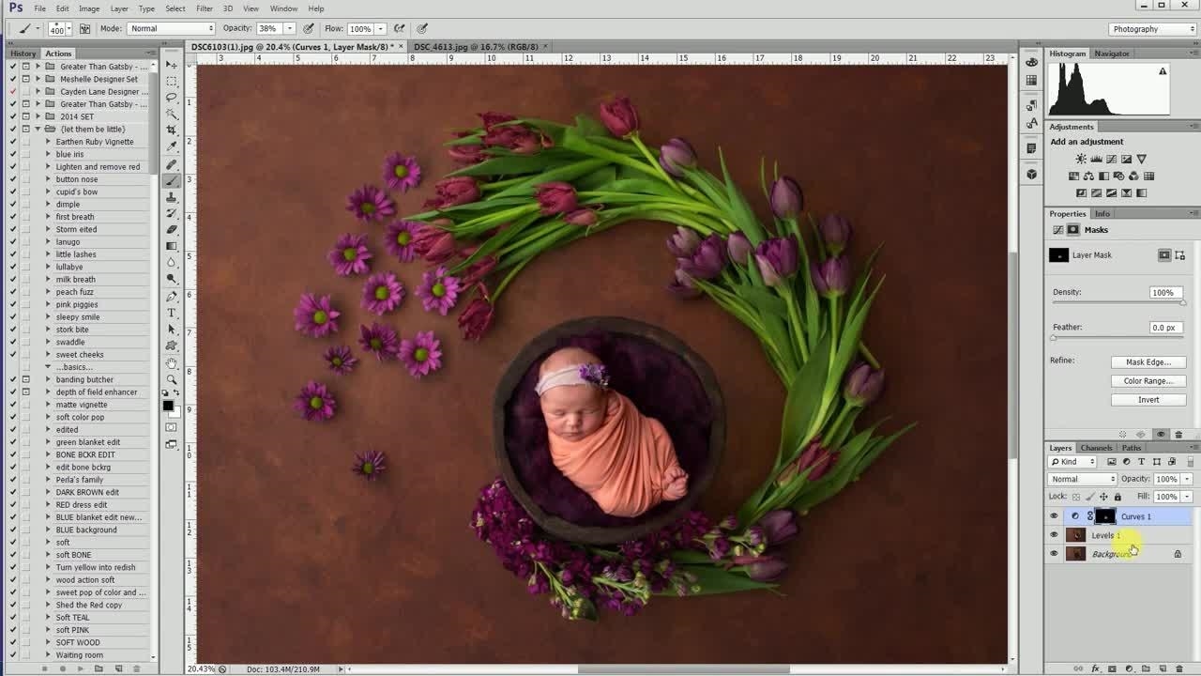
Task: Add a Brightness/Contrast adjustment
Action: click(x=1081, y=160)
